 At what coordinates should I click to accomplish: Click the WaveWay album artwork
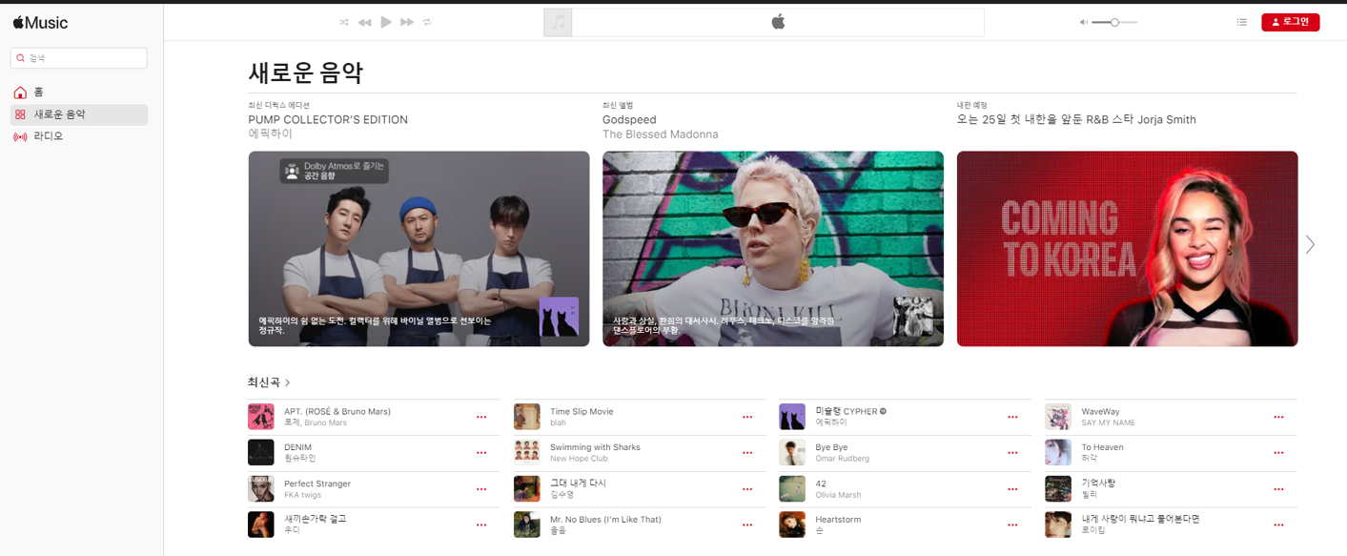(x=1058, y=417)
